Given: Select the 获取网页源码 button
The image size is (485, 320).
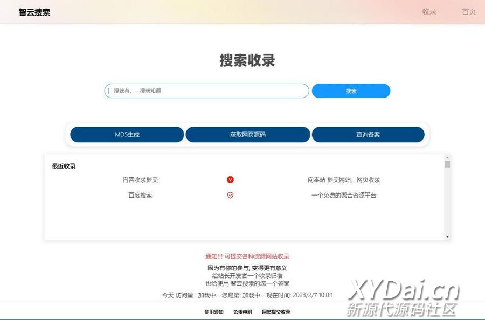Looking at the screenshot, I should click(x=248, y=135).
